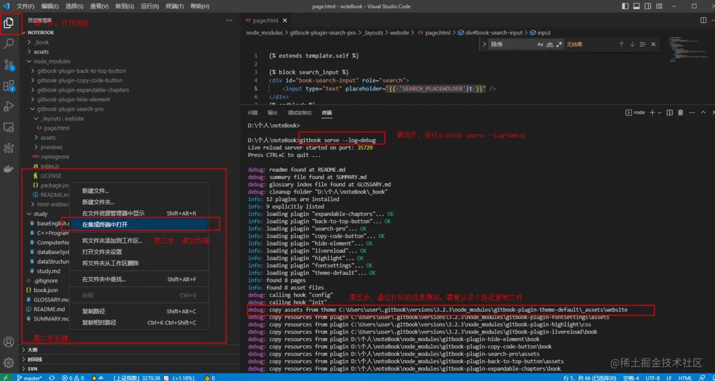Viewport: 715px width, 381px height.
Task: Select 在集成终端中打开 context menu item
Action: point(138,224)
